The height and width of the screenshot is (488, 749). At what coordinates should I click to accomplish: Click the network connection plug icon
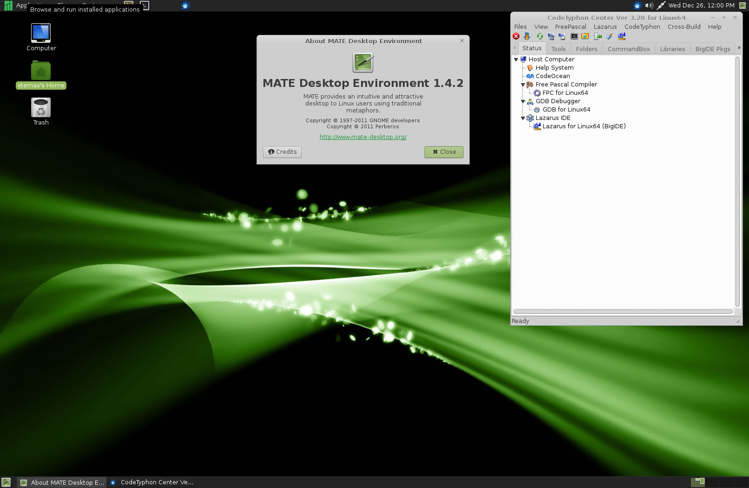point(661,6)
